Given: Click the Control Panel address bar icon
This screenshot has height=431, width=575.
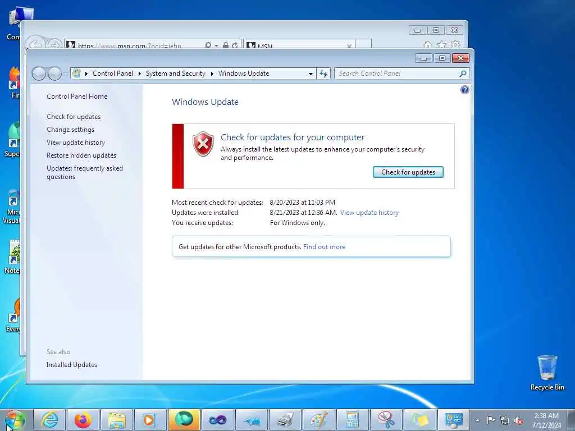Looking at the screenshot, I should pos(76,74).
